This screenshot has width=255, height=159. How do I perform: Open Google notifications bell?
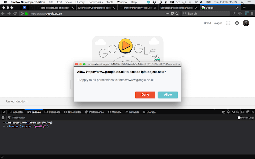[x=237, y=23]
